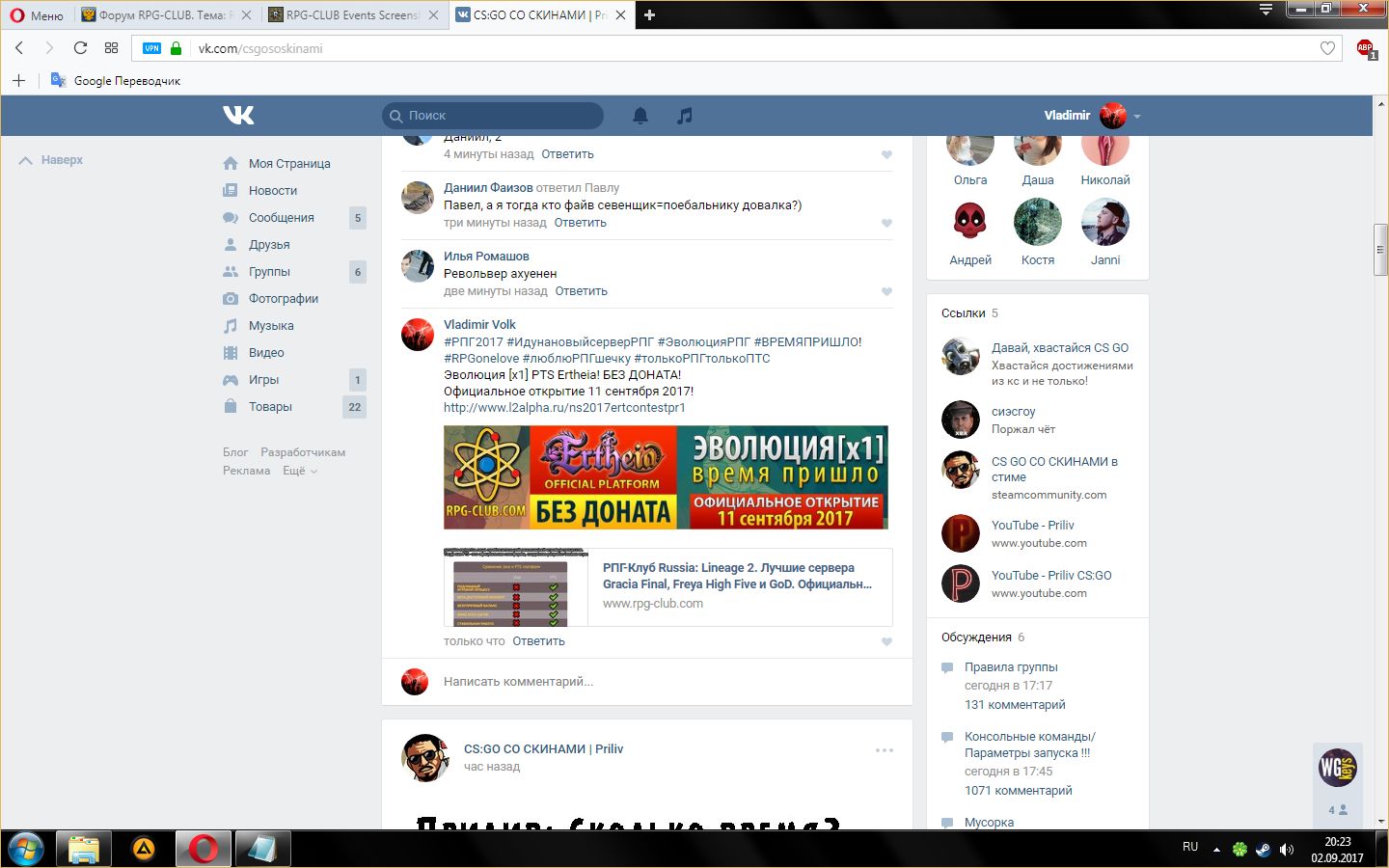Like Илья Ромашов's comment
Screen dimensions: 1389x868
click(x=886, y=291)
